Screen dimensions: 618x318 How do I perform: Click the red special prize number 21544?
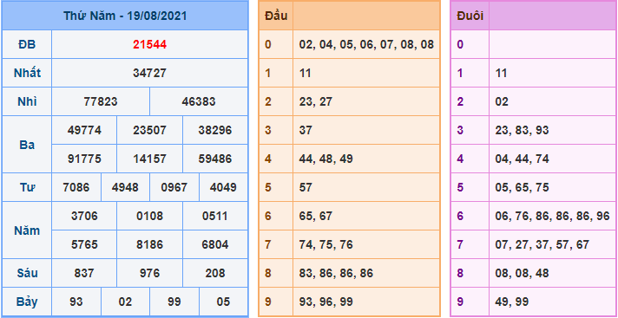pyautogui.click(x=150, y=44)
